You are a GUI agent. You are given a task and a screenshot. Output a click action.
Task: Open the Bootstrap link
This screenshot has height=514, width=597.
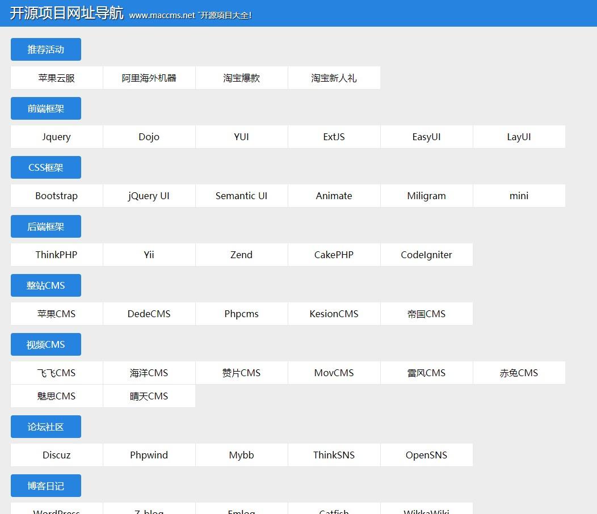pyautogui.click(x=57, y=196)
